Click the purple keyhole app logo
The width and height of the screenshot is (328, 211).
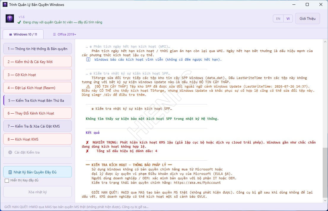click(9, 19)
